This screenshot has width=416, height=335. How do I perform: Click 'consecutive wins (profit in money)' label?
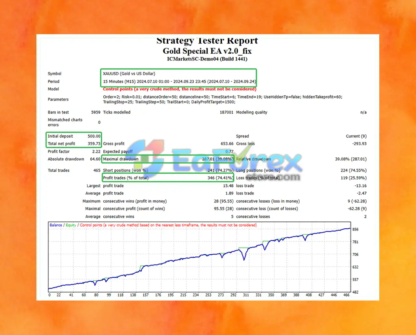[x=135, y=201]
